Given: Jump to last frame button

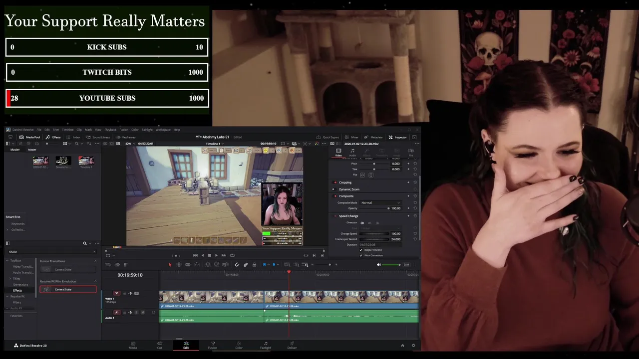Looking at the screenshot, I should [224, 255].
